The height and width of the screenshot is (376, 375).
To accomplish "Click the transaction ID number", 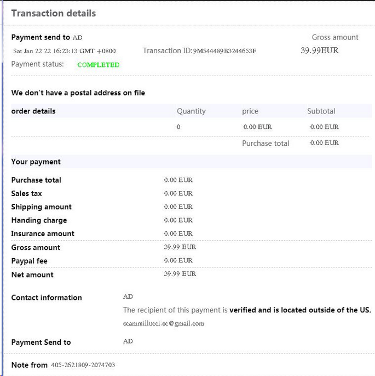I will (x=224, y=51).
